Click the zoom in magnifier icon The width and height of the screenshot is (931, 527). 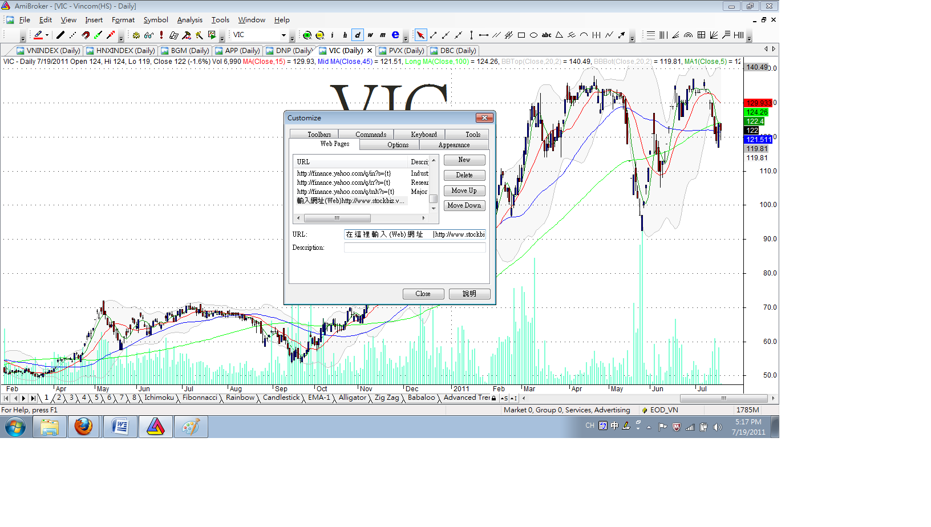click(x=307, y=35)
